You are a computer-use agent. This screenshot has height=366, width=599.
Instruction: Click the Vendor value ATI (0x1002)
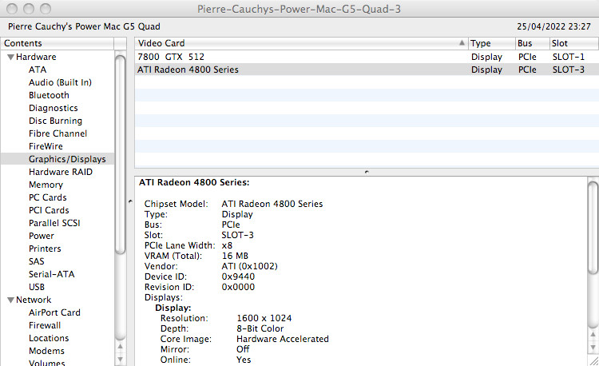(249, 266)
